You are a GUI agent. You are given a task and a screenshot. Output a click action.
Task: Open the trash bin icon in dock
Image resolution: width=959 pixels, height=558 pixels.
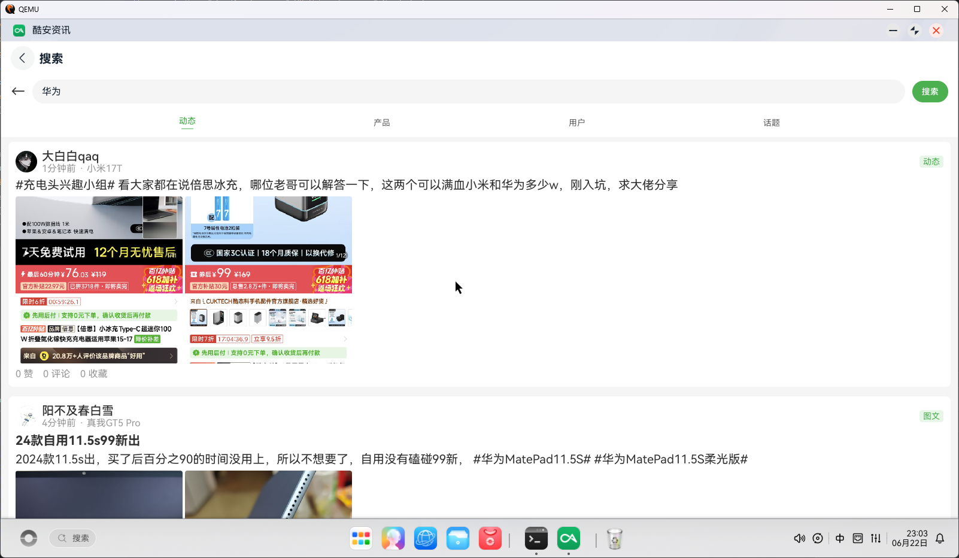tap(615, 539)
